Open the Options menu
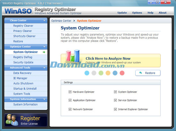 click(x=137, y=13)
